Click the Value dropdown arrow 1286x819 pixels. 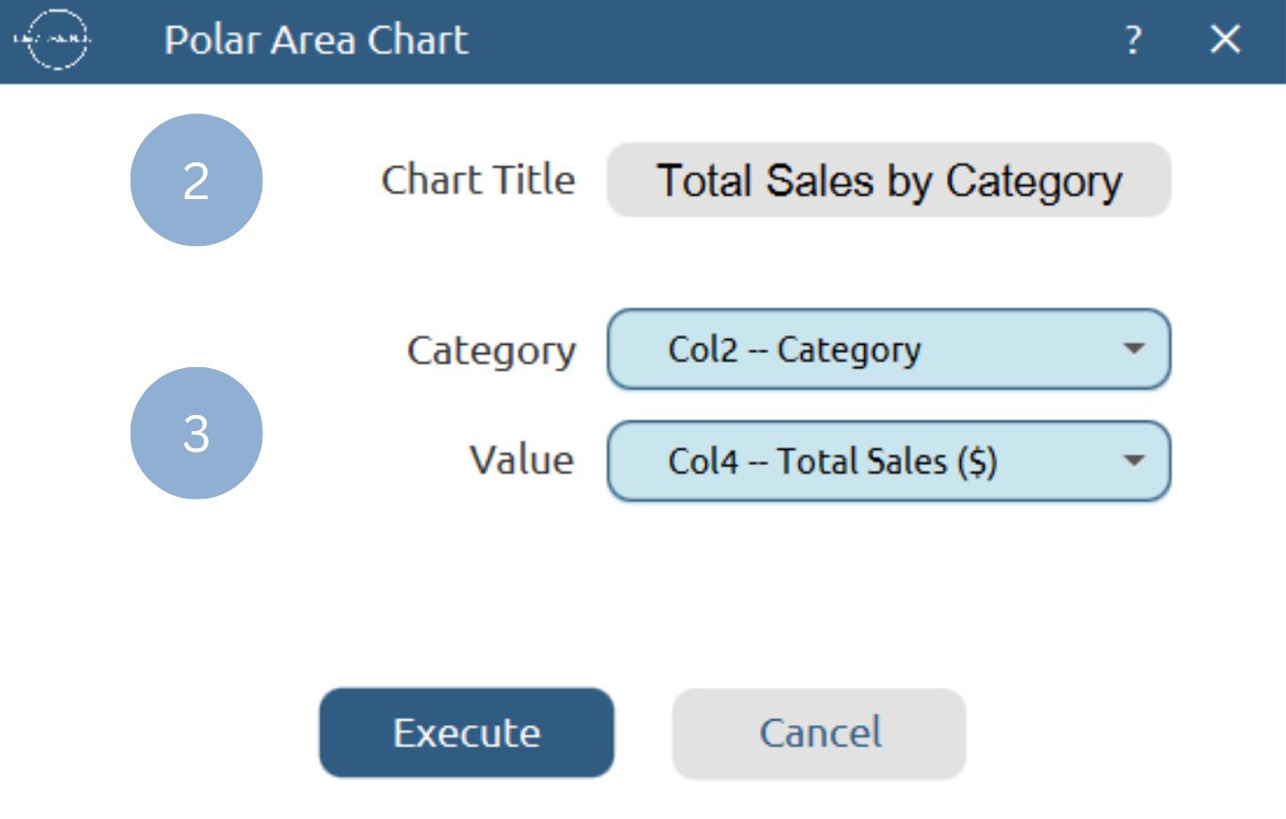(x=1134, y=461)
